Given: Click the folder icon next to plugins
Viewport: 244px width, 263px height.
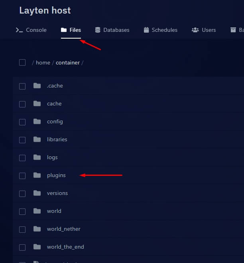Looking at the screenshot, I should point(37,175).
